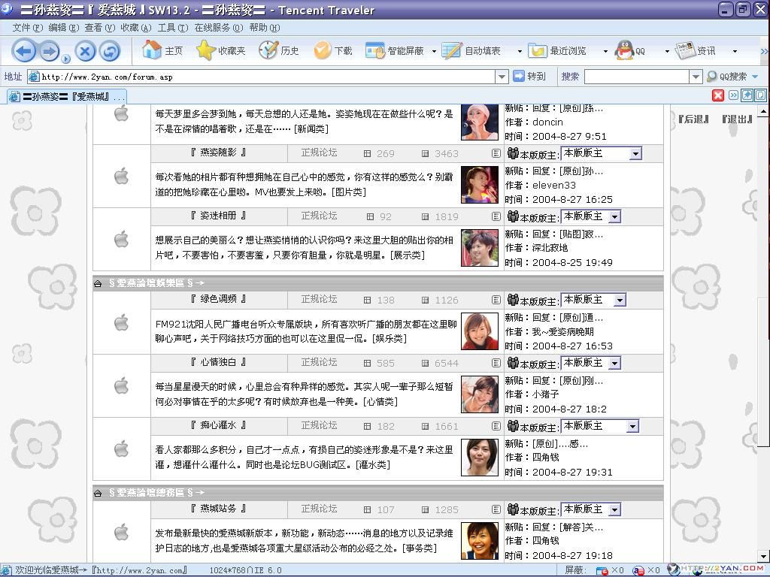This screenshot has height=577, width=770.
Task: Stop page loading with the blue X icon
Action: tap(85, 50)
